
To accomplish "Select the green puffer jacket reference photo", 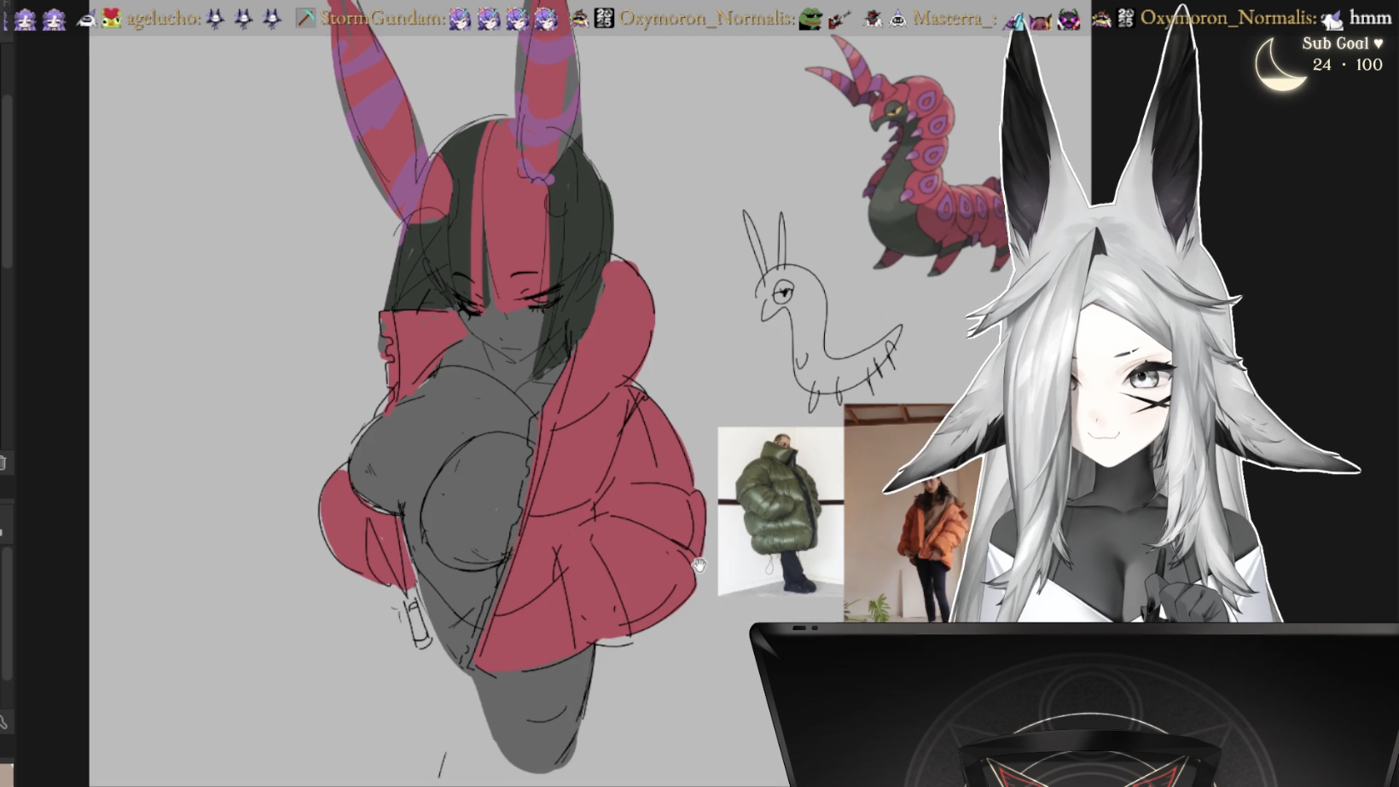I will pos(781,512).
